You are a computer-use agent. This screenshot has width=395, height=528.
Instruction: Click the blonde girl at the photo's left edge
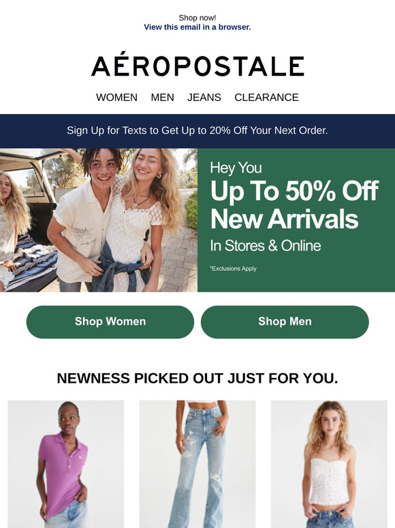12,229
